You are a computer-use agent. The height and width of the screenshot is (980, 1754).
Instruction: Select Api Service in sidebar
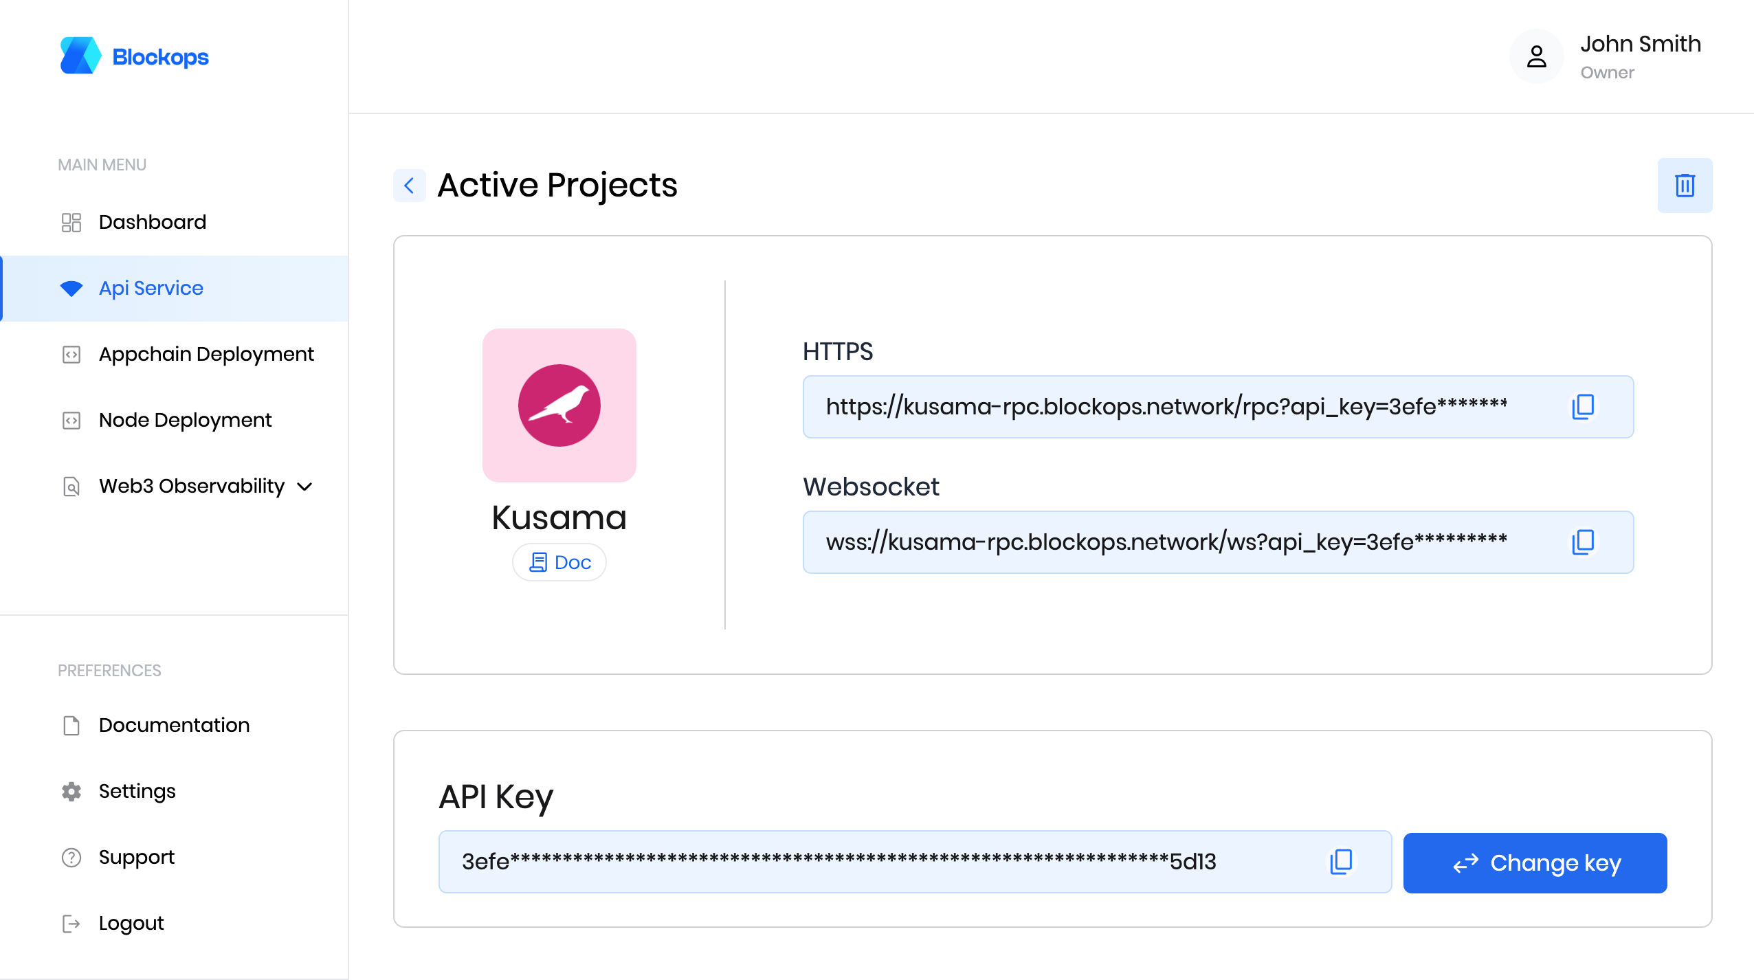[x=175, y=288]
